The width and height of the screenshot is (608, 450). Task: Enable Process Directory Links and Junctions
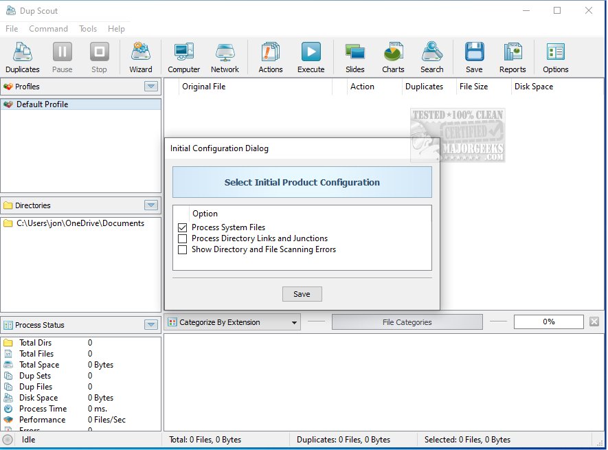pyautogui.click(x=183, y=238)
